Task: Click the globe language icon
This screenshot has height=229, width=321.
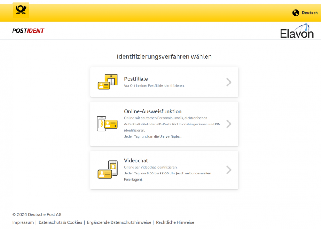Action: [296, 13]
